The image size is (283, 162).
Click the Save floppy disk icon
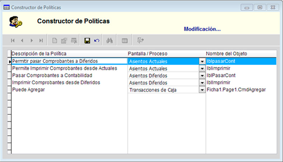click(x=87, y=41)
